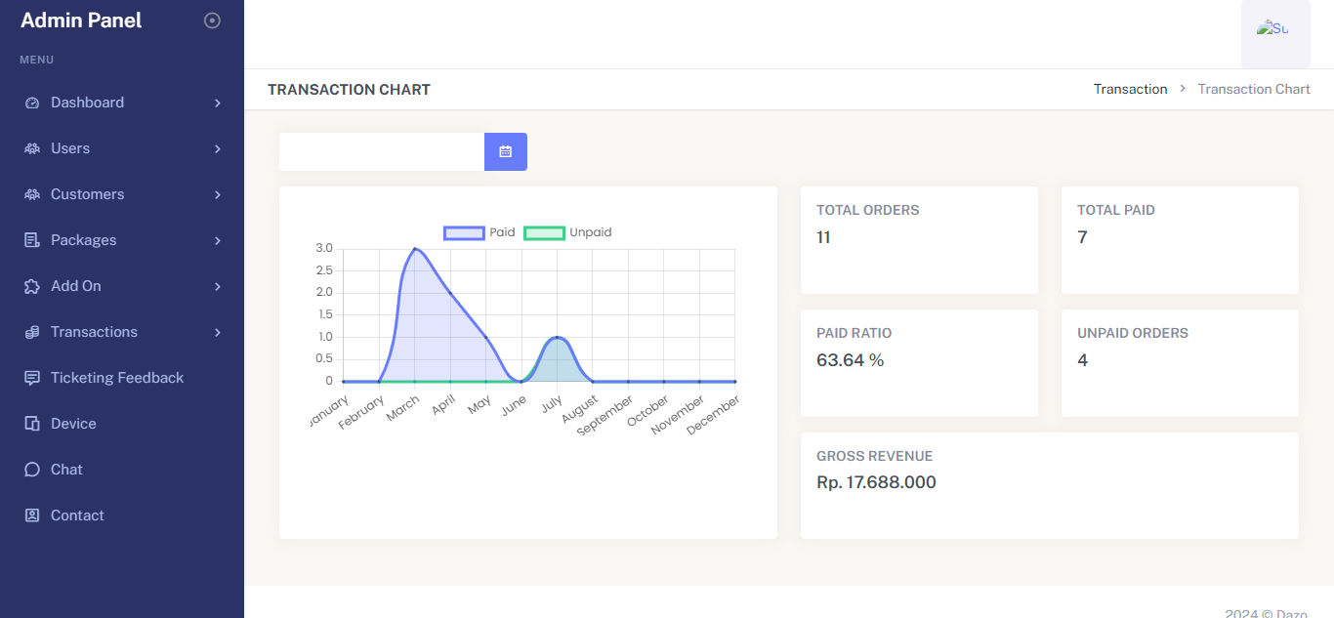This screenshot has height=618, width=1334.
Task: Click the Packages icon in sidebar
Action: click(32, 240)
